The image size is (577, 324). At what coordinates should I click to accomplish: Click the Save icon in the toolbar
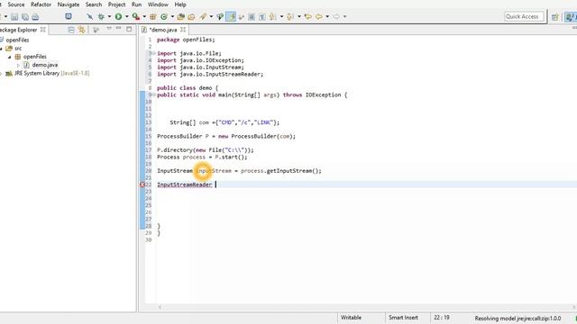point(14,16)
